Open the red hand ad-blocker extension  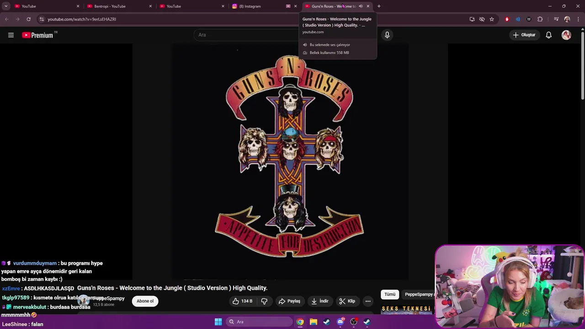click(x=507, y=19)
